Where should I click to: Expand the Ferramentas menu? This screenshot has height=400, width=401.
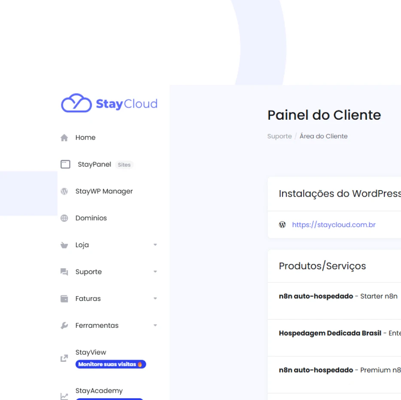[x=155, y=325]
